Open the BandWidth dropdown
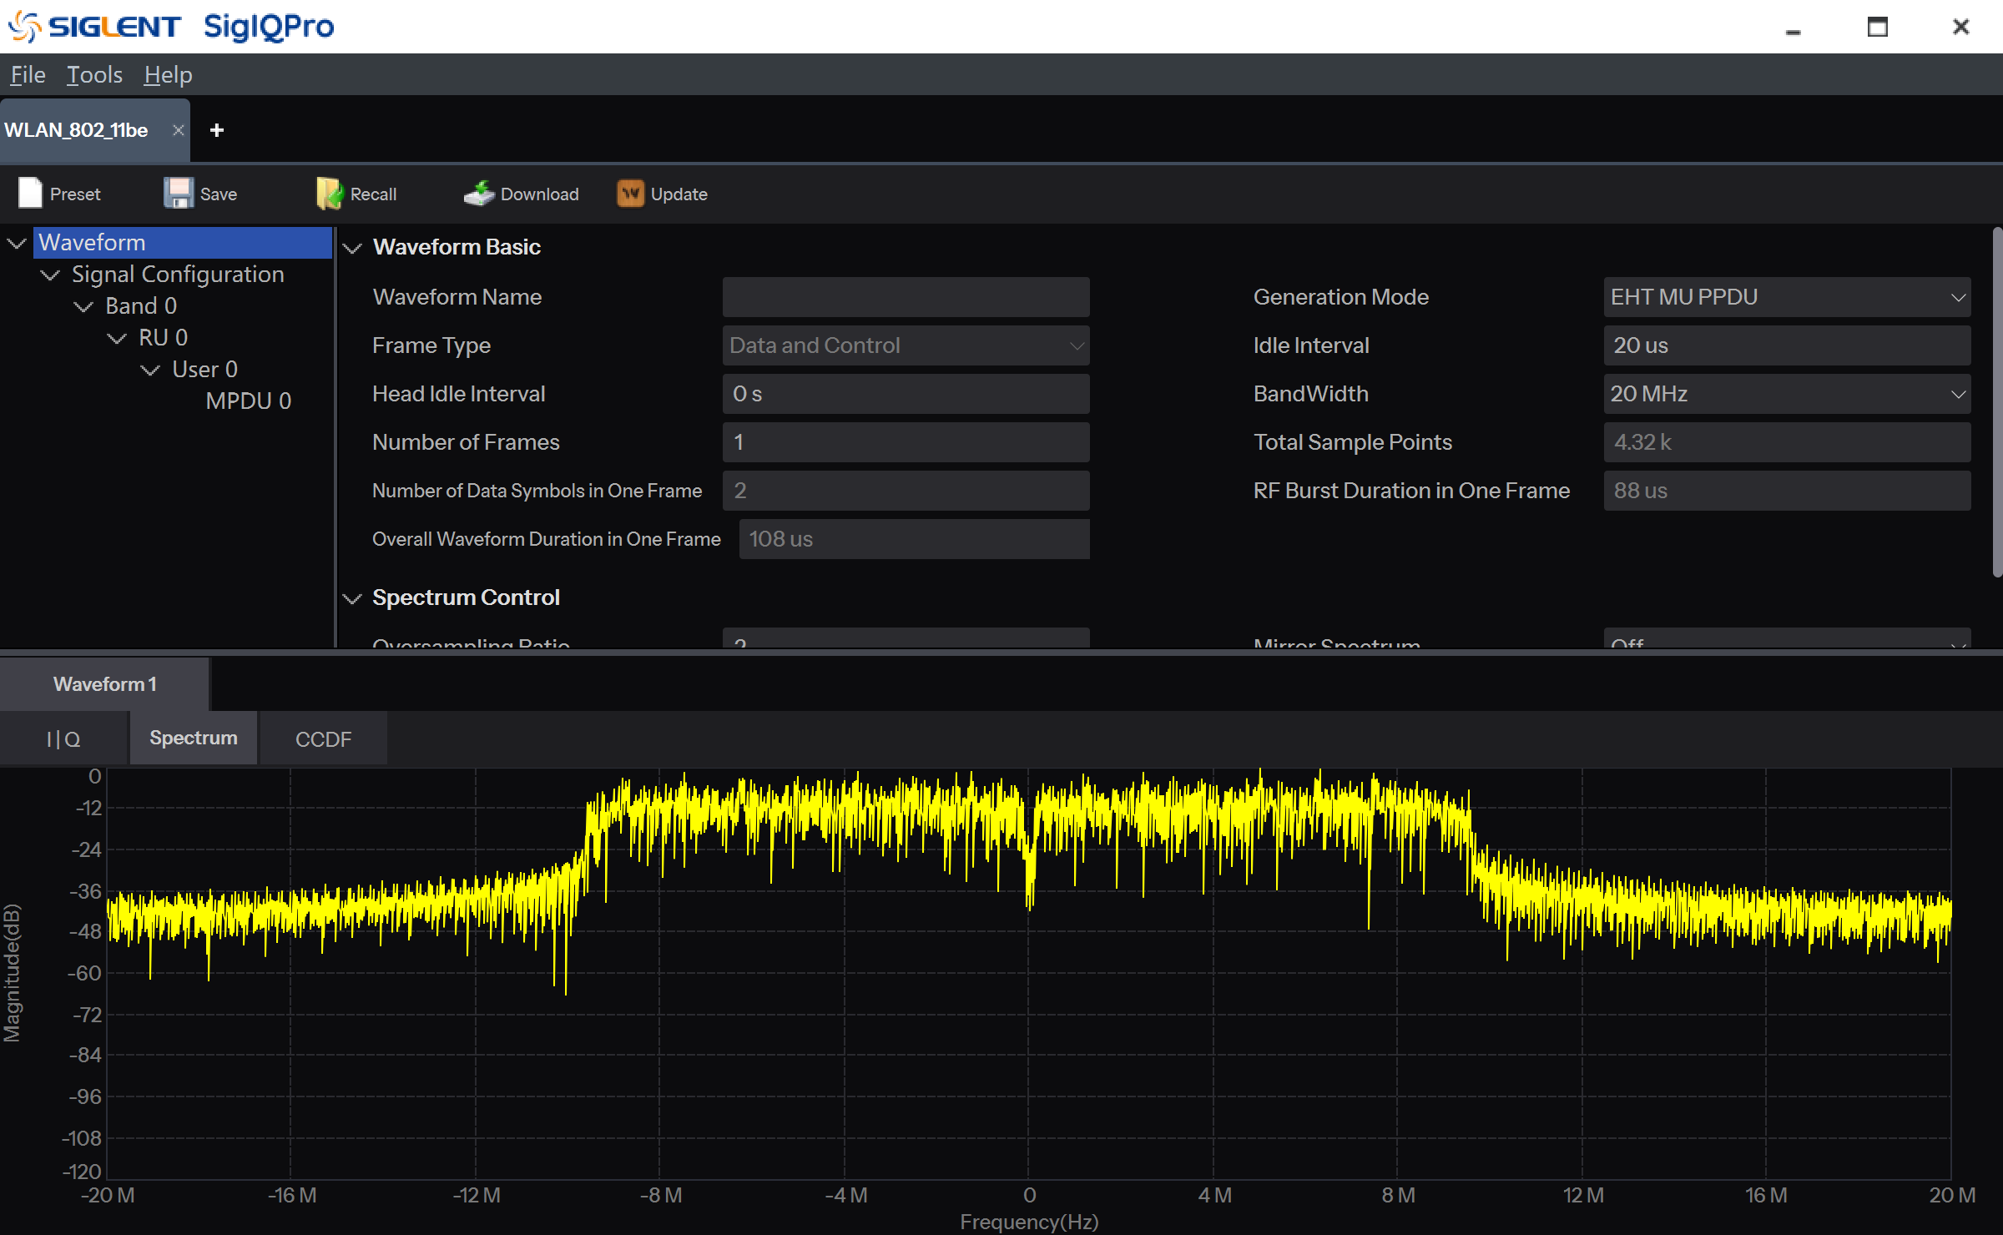 tap(1786, 394)
